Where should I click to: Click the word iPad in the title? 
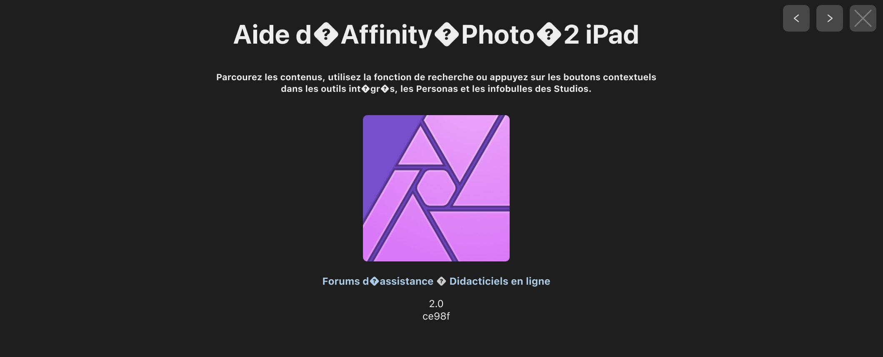[612, 34]
